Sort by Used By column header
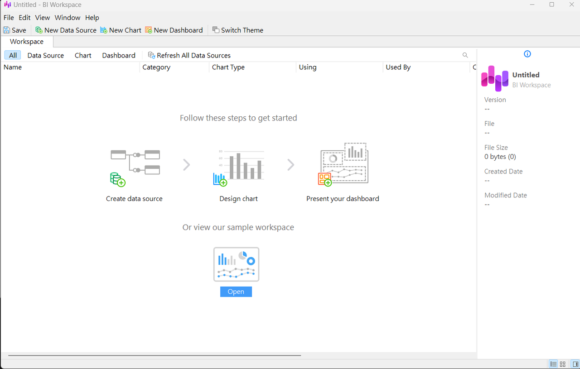The image size is (580, 369). point(426,67)
